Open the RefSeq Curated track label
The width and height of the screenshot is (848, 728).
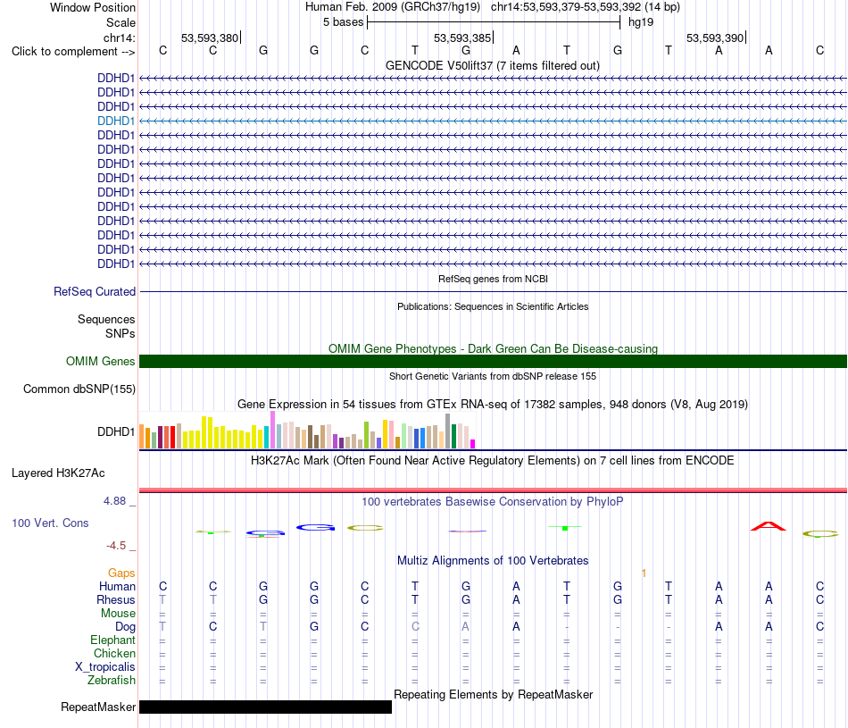95,291
